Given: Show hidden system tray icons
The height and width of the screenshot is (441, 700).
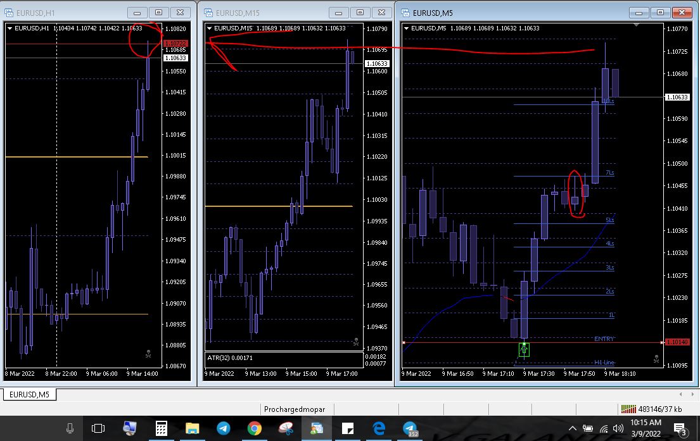Looking at the screenshot, I should tap(572, 428).
